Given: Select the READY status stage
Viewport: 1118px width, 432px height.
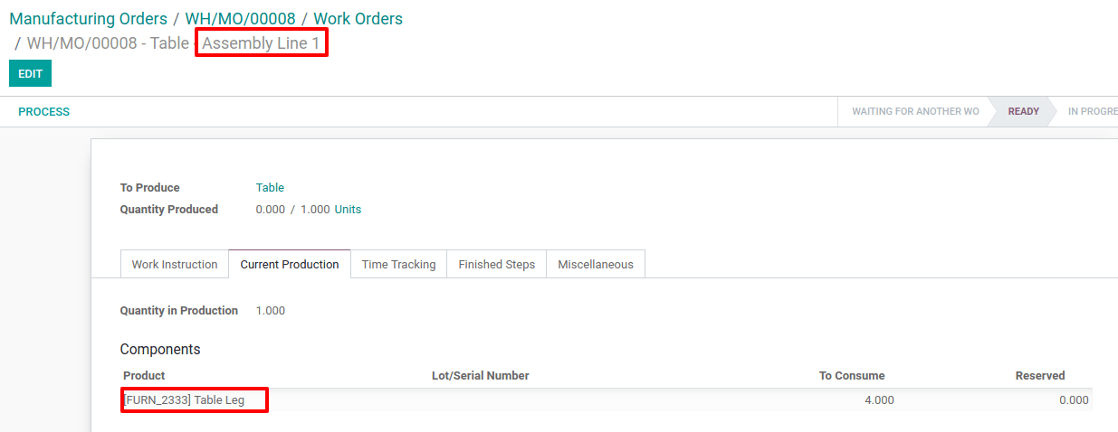Looking at the screenshot, I should pos(1023,112).
